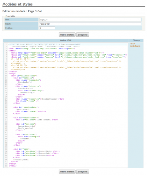Click the div class corps line

coord(29,137)
